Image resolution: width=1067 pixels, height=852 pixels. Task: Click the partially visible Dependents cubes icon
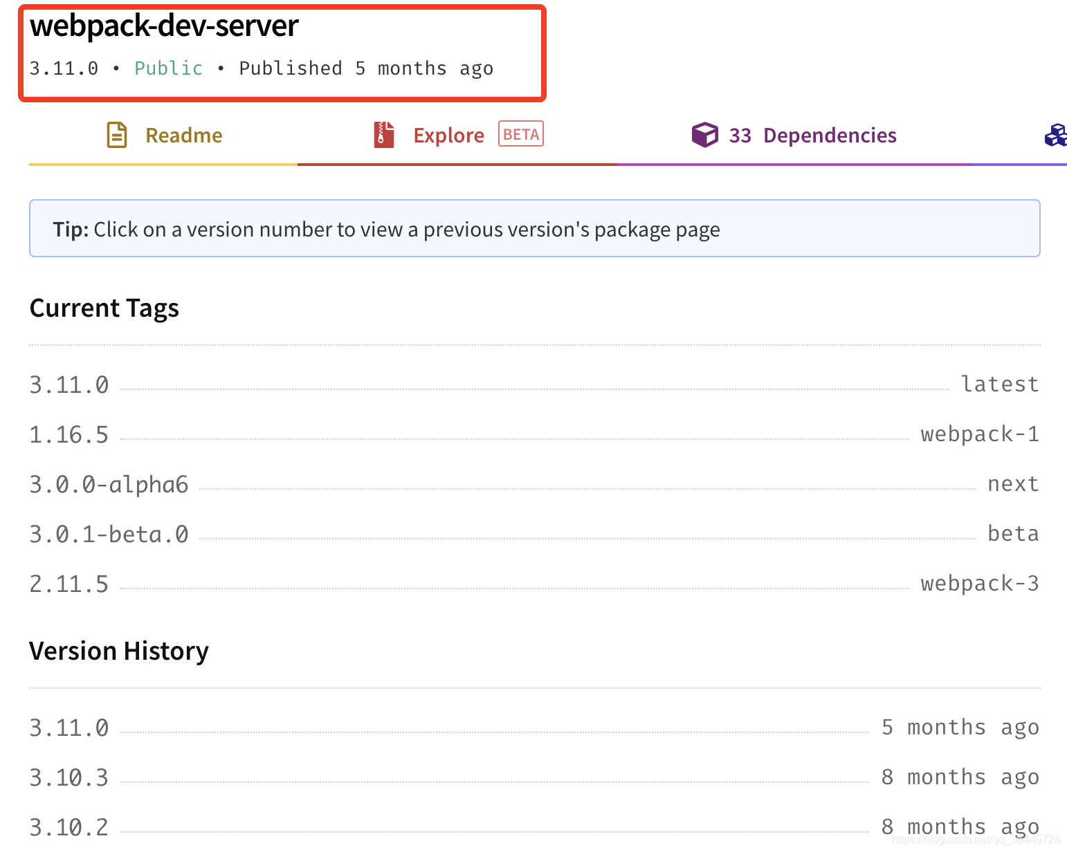coord(1056,135)
